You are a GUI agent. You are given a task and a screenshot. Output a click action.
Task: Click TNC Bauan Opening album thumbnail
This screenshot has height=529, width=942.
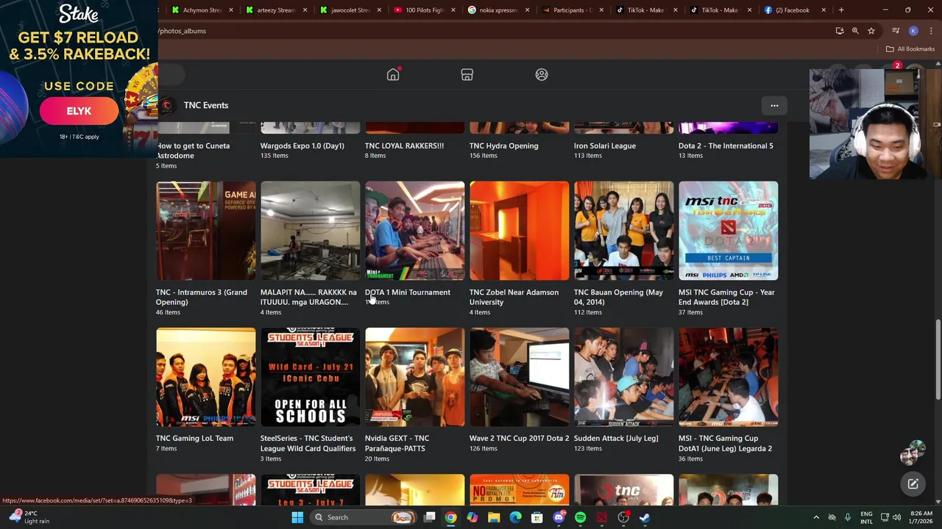tap(623, 231)
